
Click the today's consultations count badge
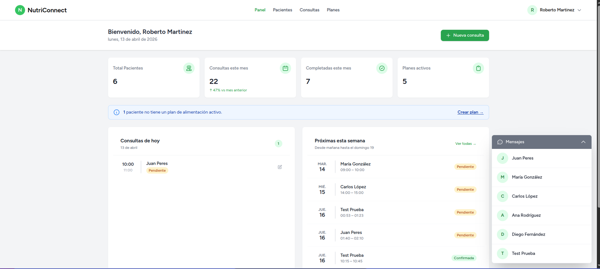[278, 144]
